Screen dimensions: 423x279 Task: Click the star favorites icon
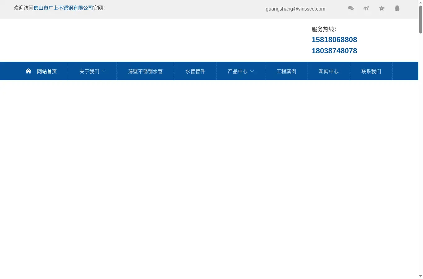[382, 8]
